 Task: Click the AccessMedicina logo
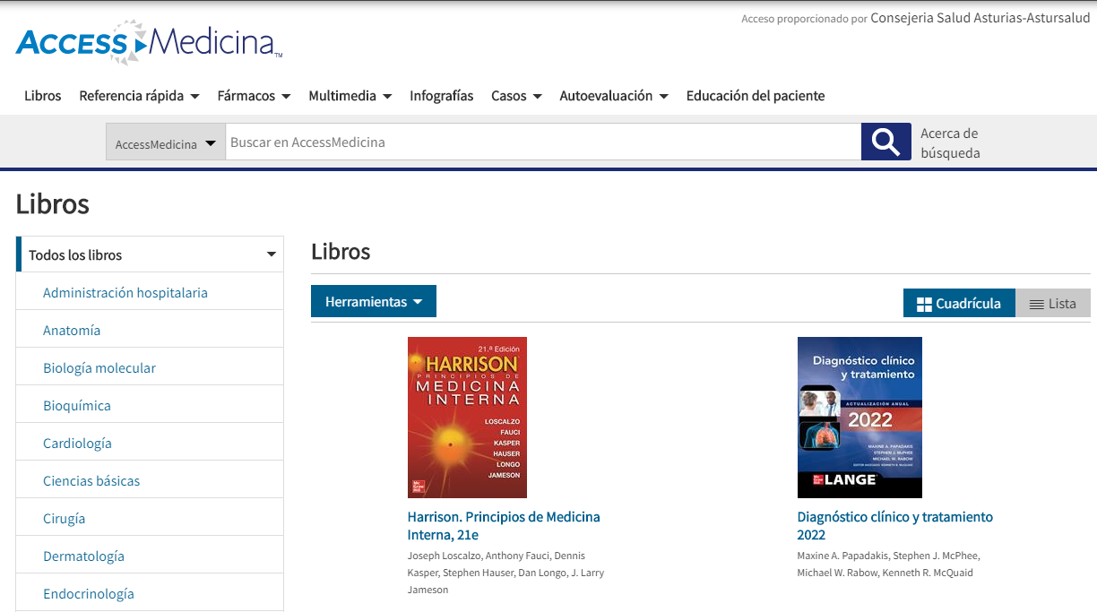(149, 42)
